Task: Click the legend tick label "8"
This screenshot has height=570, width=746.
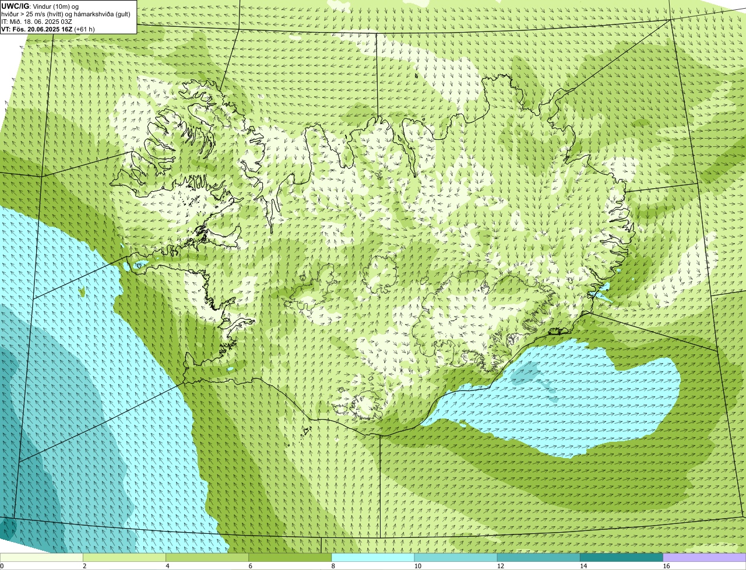Action: click(333, 566)
